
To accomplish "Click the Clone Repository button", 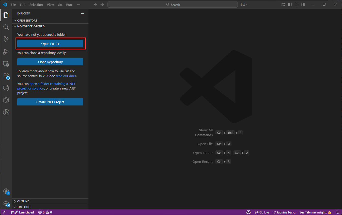I will click(x=50, y=62).
